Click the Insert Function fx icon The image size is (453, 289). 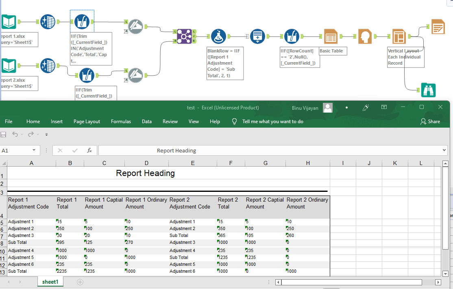[x=89, y=150]
